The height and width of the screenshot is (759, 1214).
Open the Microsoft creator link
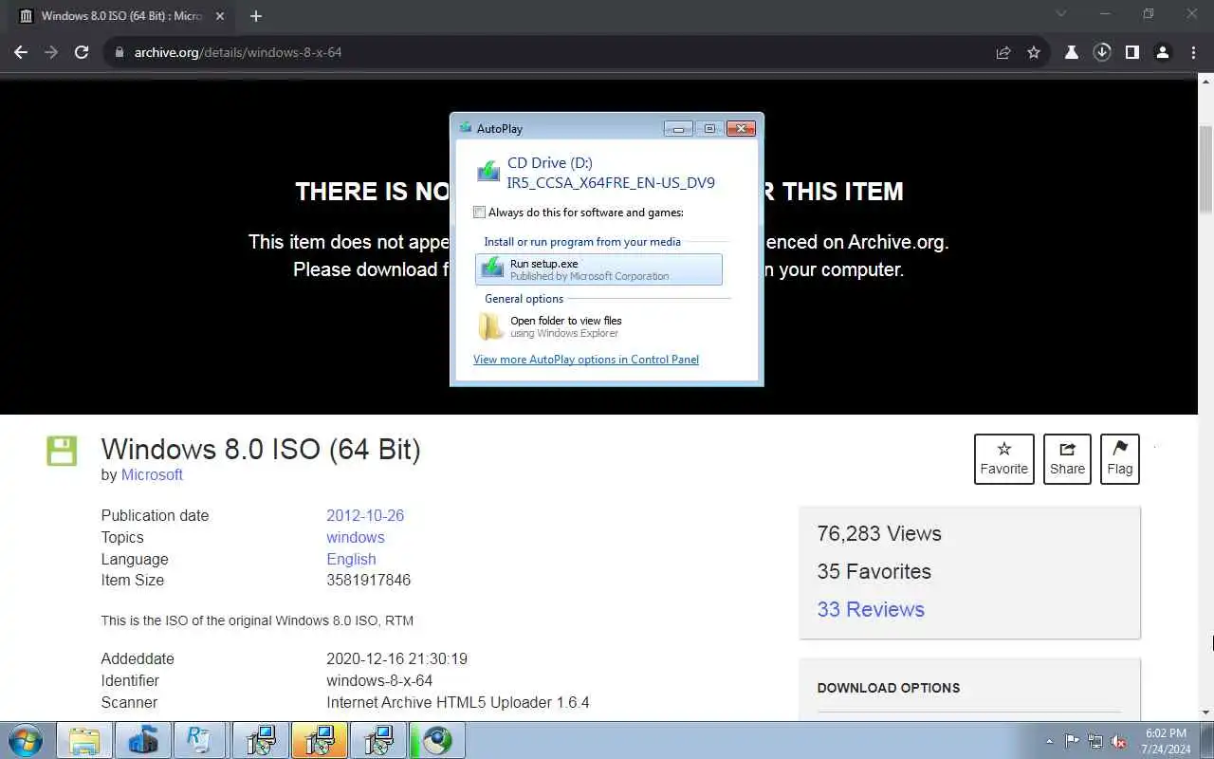coord(152,474)
